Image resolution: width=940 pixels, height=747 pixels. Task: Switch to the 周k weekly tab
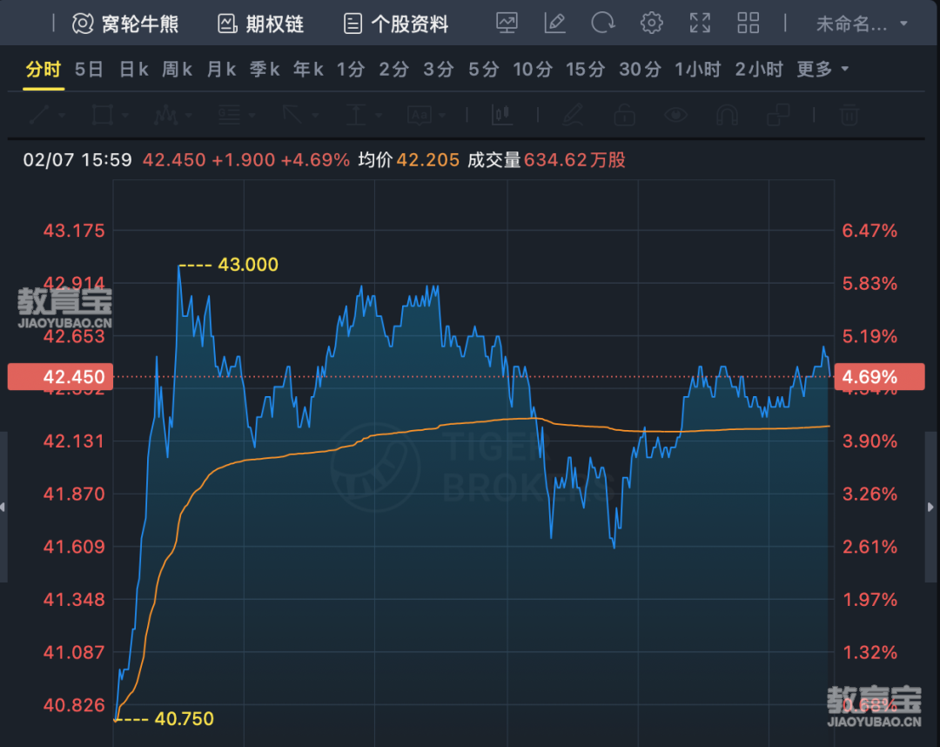pos(177,70)
